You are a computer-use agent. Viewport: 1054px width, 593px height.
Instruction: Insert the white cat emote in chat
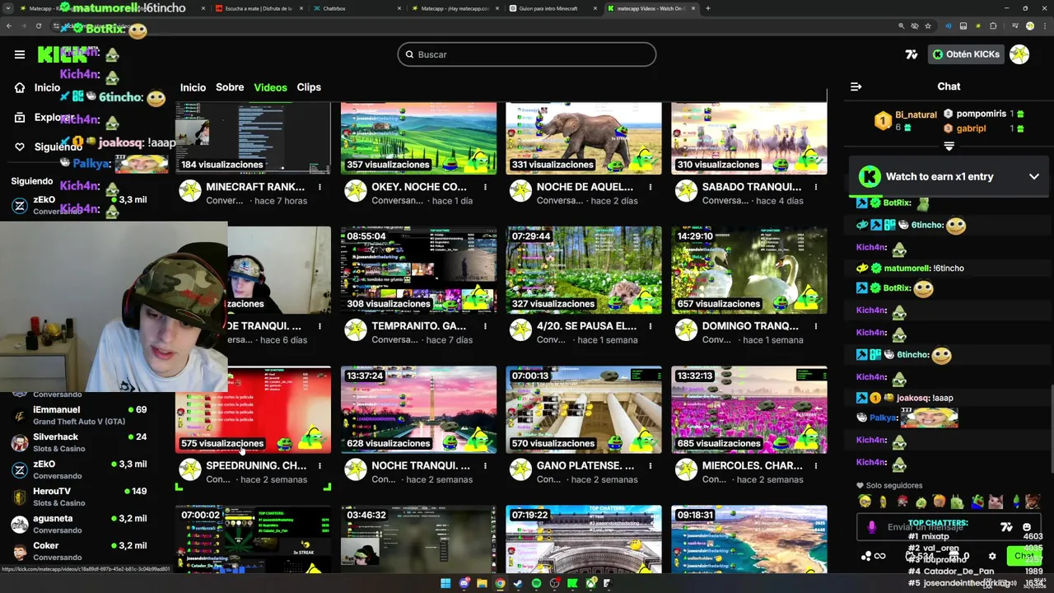click(x=996, y=502)
